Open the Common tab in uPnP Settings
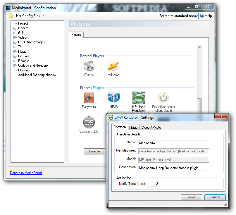236x215 pixels. pyautogui.click(x=120, y=127)
